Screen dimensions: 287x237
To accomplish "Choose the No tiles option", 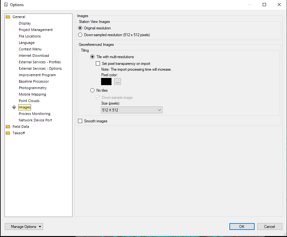I will (93, 90).
